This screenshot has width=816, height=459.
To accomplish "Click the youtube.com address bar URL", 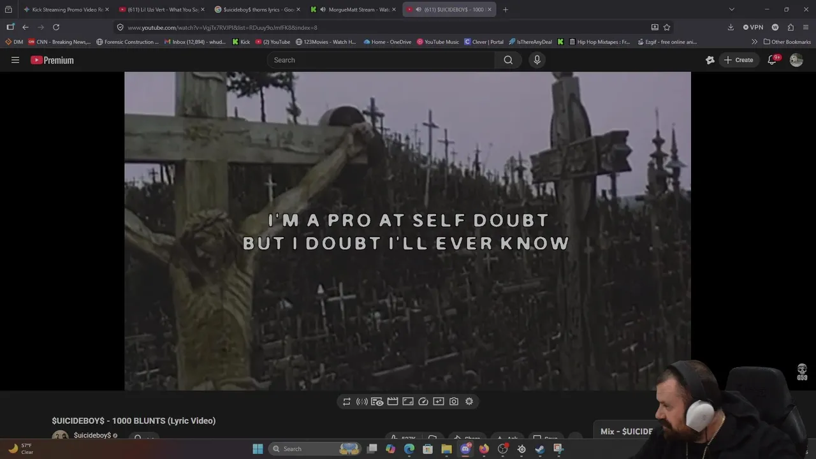I will click(x=222, y=27).
